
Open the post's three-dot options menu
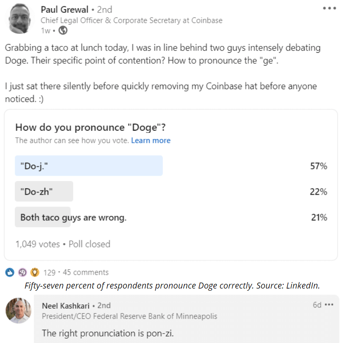329,8
